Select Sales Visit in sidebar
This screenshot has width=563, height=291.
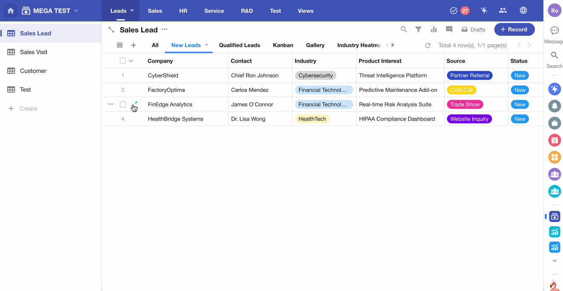coord(34,52)
